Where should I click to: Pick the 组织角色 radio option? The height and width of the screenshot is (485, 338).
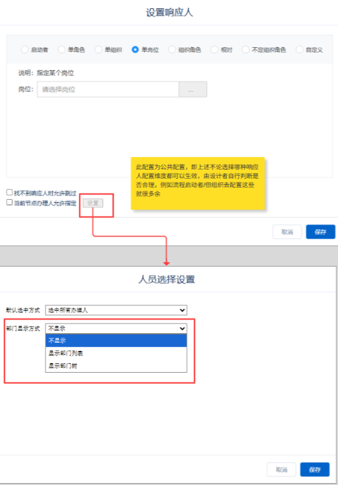click(x=172, y=50)
